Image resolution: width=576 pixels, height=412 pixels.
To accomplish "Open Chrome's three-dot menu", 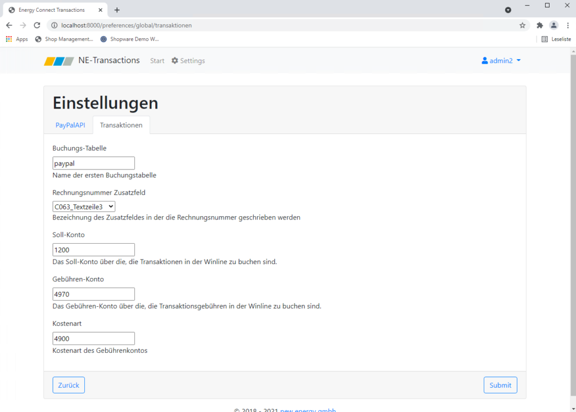I will [567, 25].
